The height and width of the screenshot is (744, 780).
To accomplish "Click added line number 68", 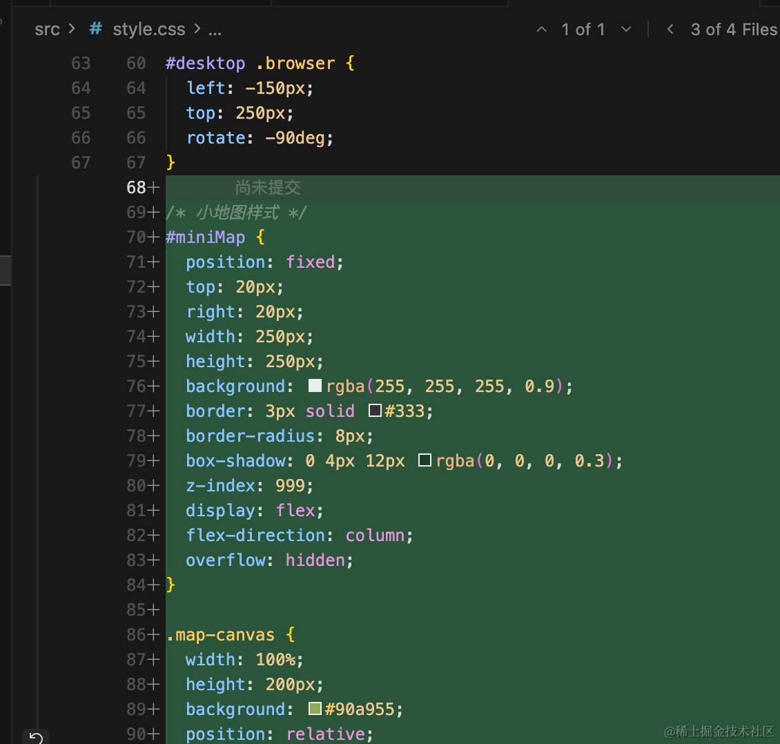I will click(136, 188).
